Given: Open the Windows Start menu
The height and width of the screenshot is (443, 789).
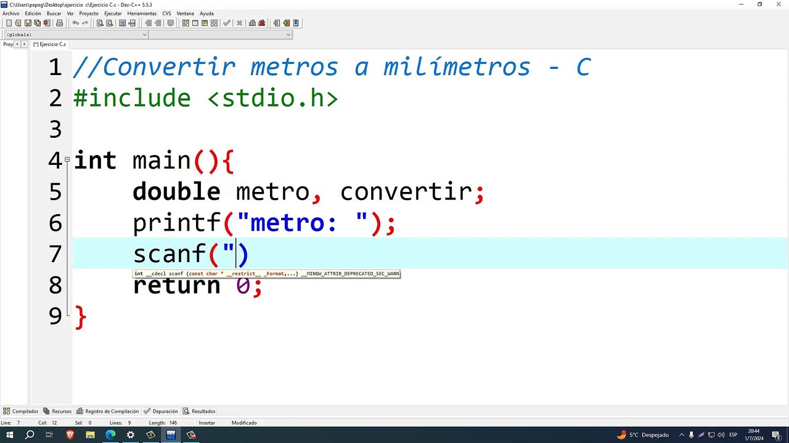Looking at the screenshot, I should coord(10,435).
